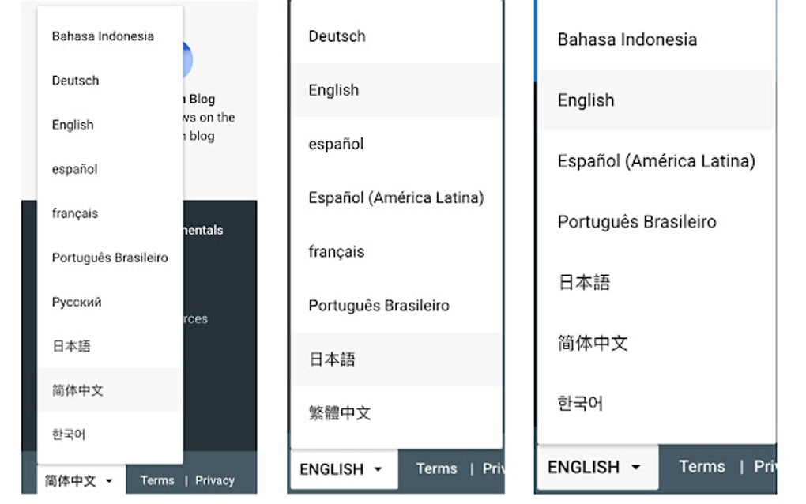Choose 繁體中文 in the language menu
The image size is (806, 504).
point(339,412)
